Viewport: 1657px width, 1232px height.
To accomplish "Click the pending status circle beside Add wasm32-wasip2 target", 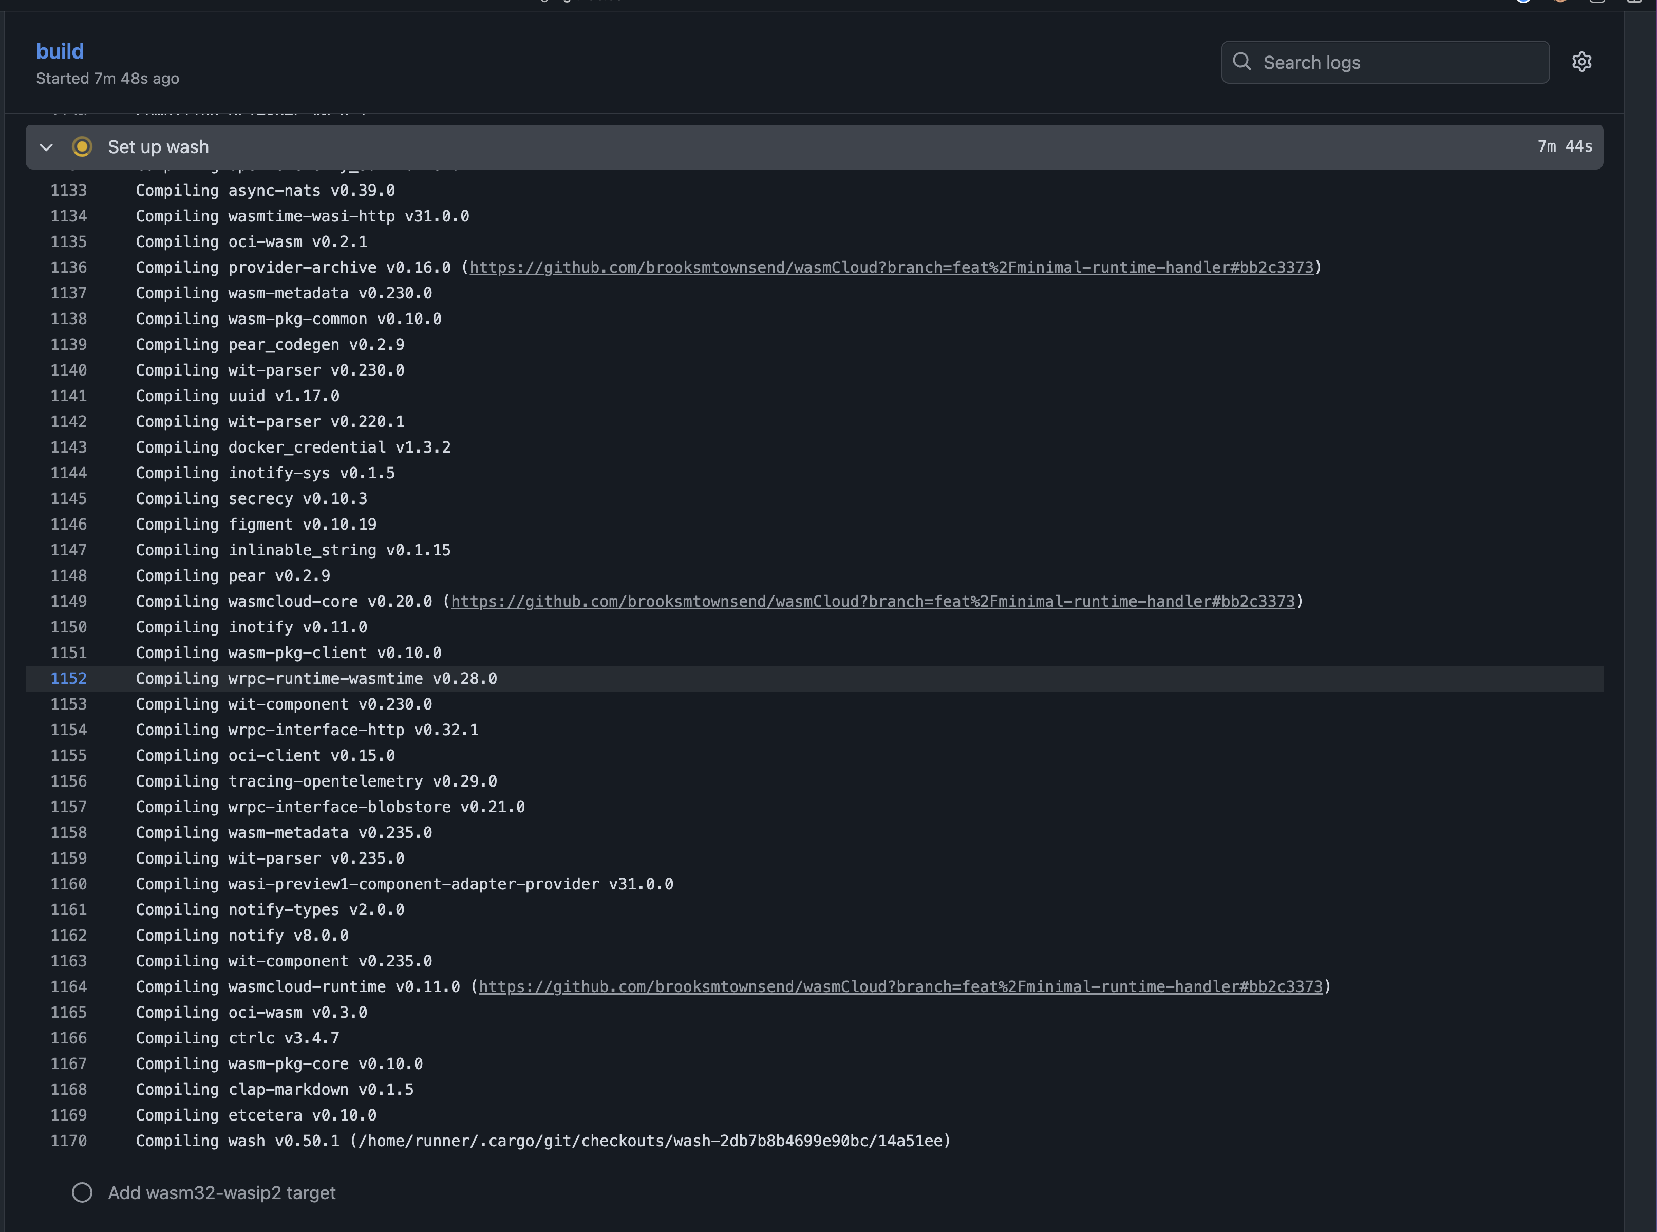I will (x=82, y=1192).
